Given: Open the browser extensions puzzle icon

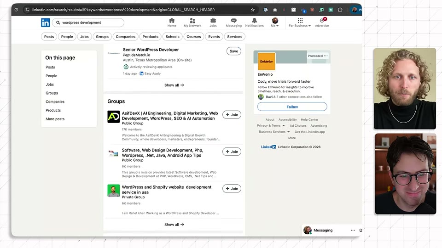Looking at the screenshot, I should pyautogui.click(x=340, y=10).
